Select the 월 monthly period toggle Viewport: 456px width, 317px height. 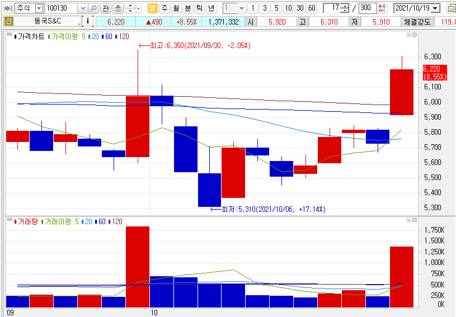[x=176, y=8]
